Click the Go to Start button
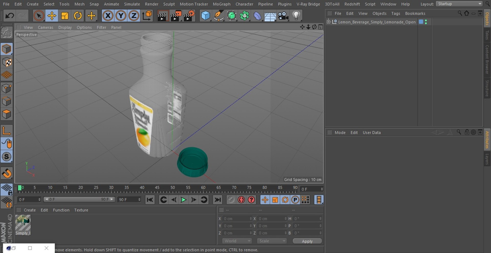This screenshot has height=253, width=491. pos(150,200)
